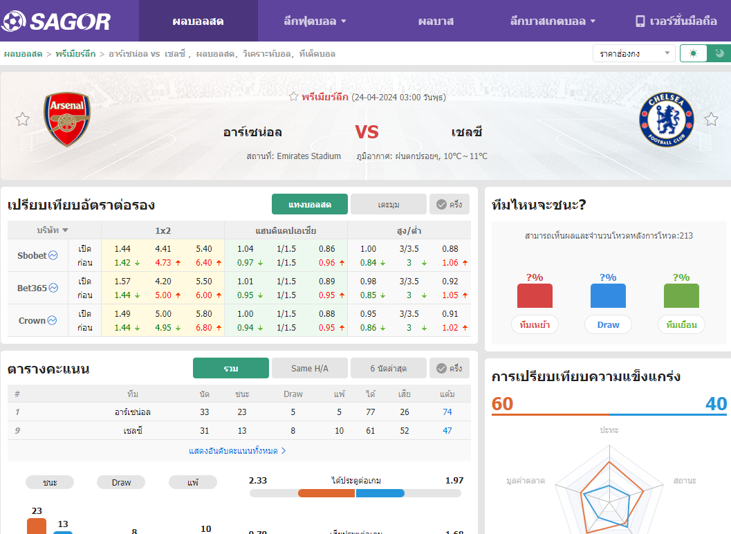This screenshot has height=534, width=731.
Task: Click Crown opening home odds 1.49
Action: pos(122,314)
